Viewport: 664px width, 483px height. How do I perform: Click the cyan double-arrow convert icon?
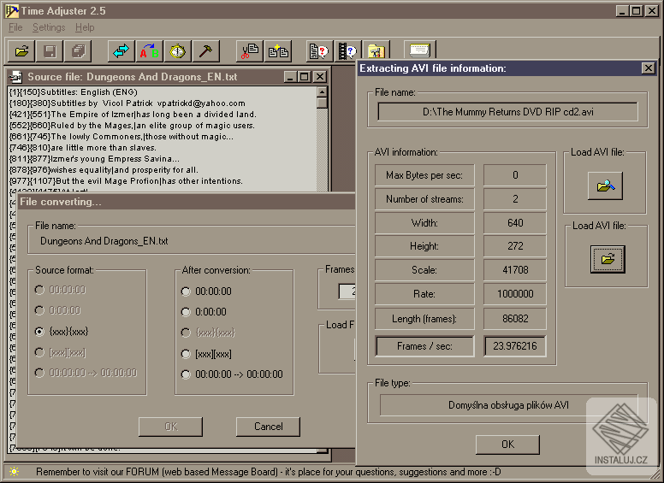122,51
